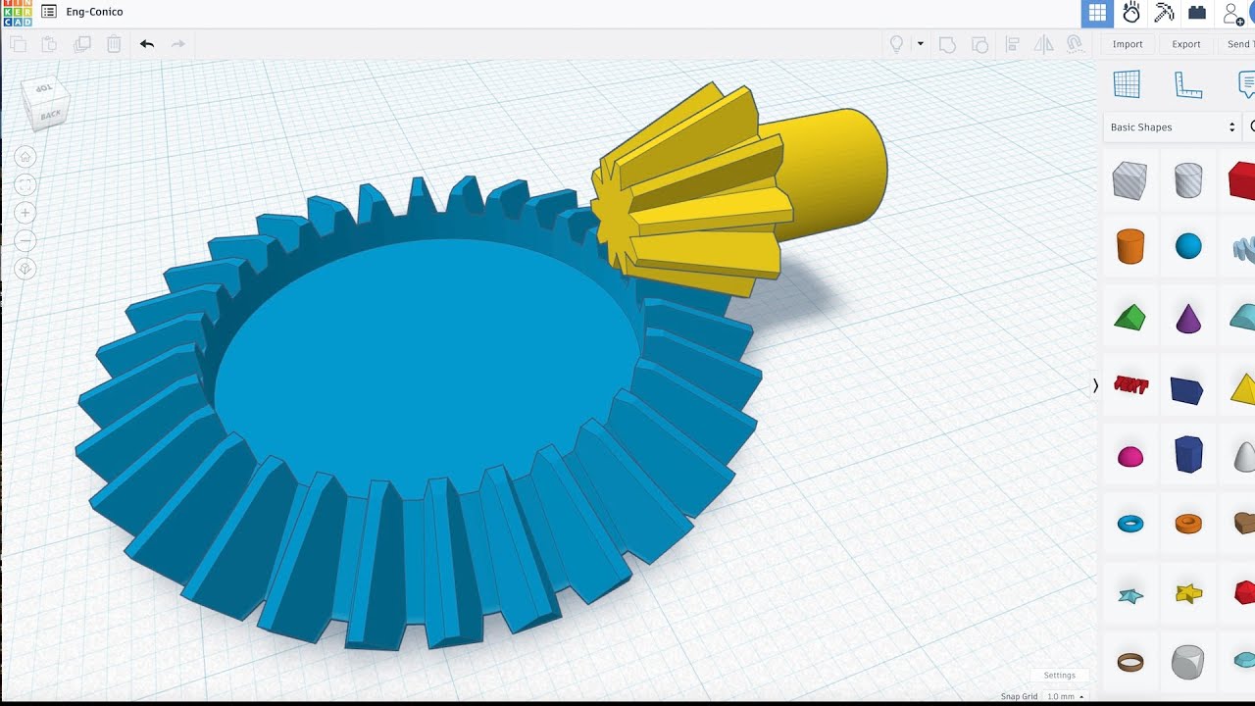Click the Zoom in plus button
1255x706 pixels.
tap(25, 213)
